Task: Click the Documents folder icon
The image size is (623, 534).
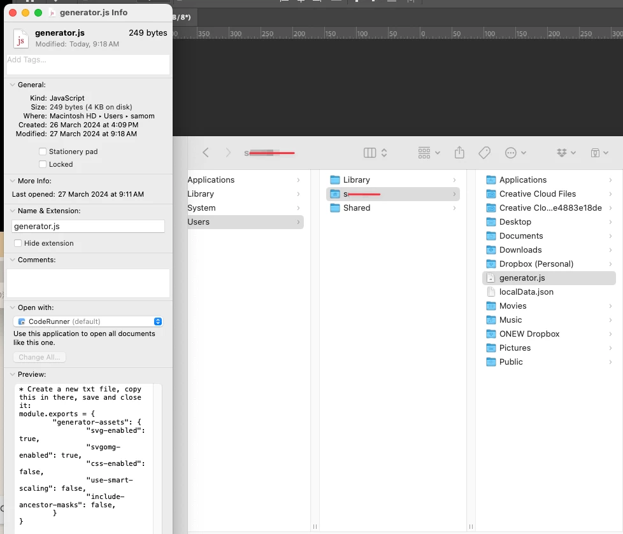Action: pyautogui.click(x=491, y=236)
